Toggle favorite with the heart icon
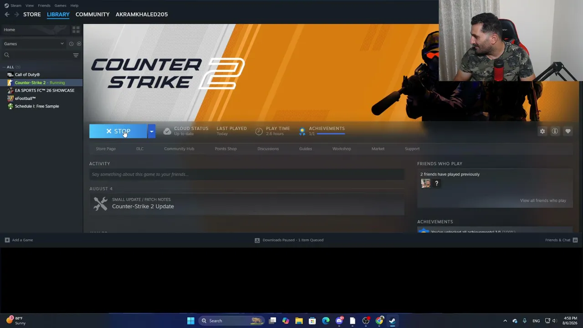 (x=568, y=131)
